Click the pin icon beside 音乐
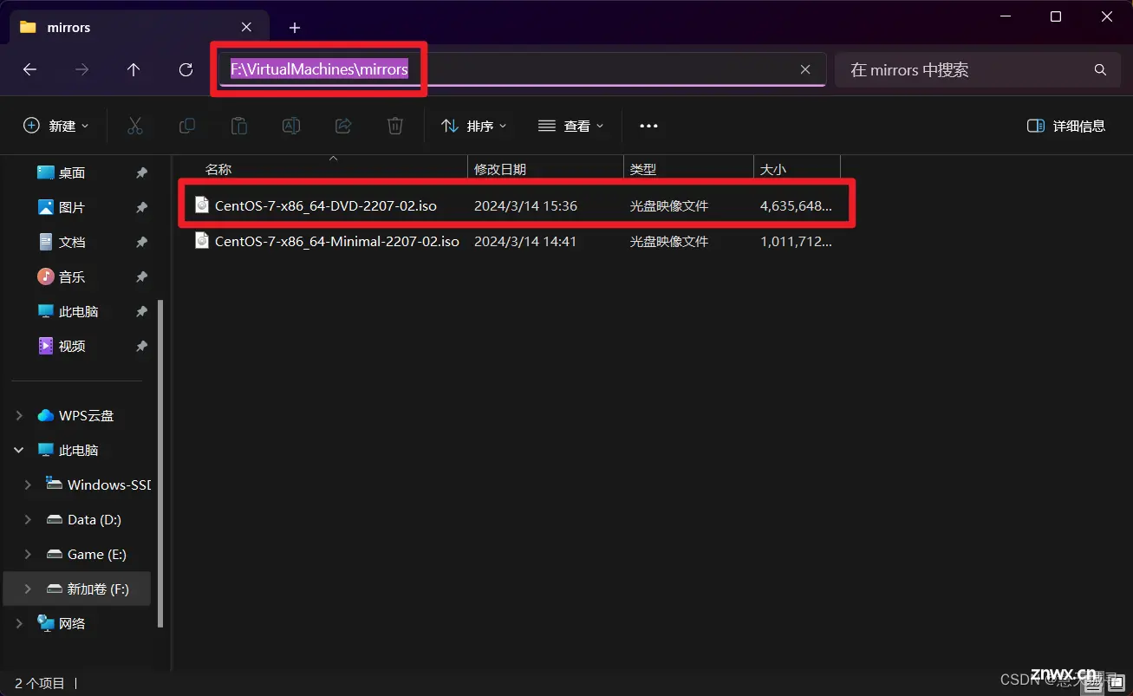The height and width of the screenshot is (696, 1133). [141, 276]
